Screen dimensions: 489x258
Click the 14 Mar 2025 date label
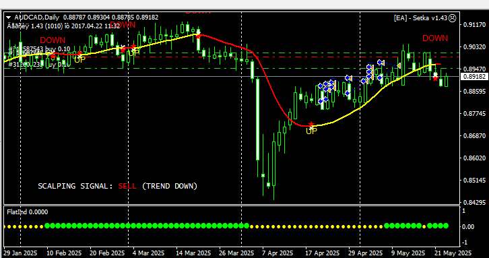[193, 253]
